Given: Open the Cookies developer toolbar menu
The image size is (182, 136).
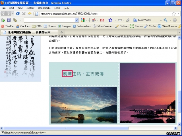Looking at the screenshot, I should point(23,26).
